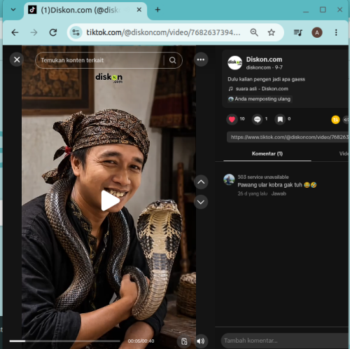Play the video with center play button
The height and width of the screenshot is (349, 350).
(x=110, y=200)
